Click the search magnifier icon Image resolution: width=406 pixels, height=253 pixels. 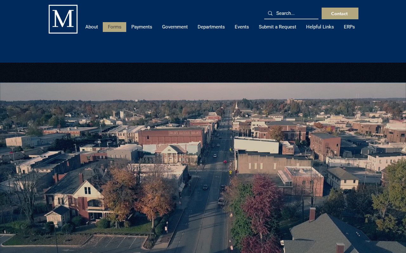(x=270, y=13)
